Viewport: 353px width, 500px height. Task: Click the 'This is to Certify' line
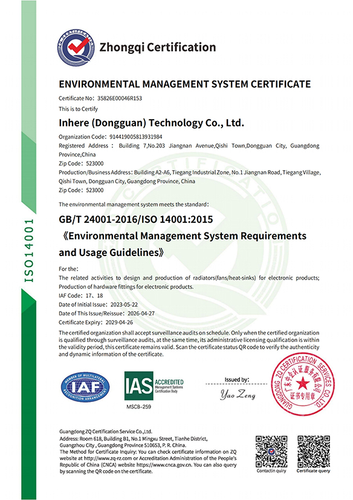79,109
